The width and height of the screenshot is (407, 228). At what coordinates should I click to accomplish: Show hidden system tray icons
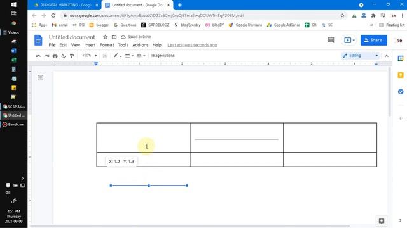pos(22,179)
